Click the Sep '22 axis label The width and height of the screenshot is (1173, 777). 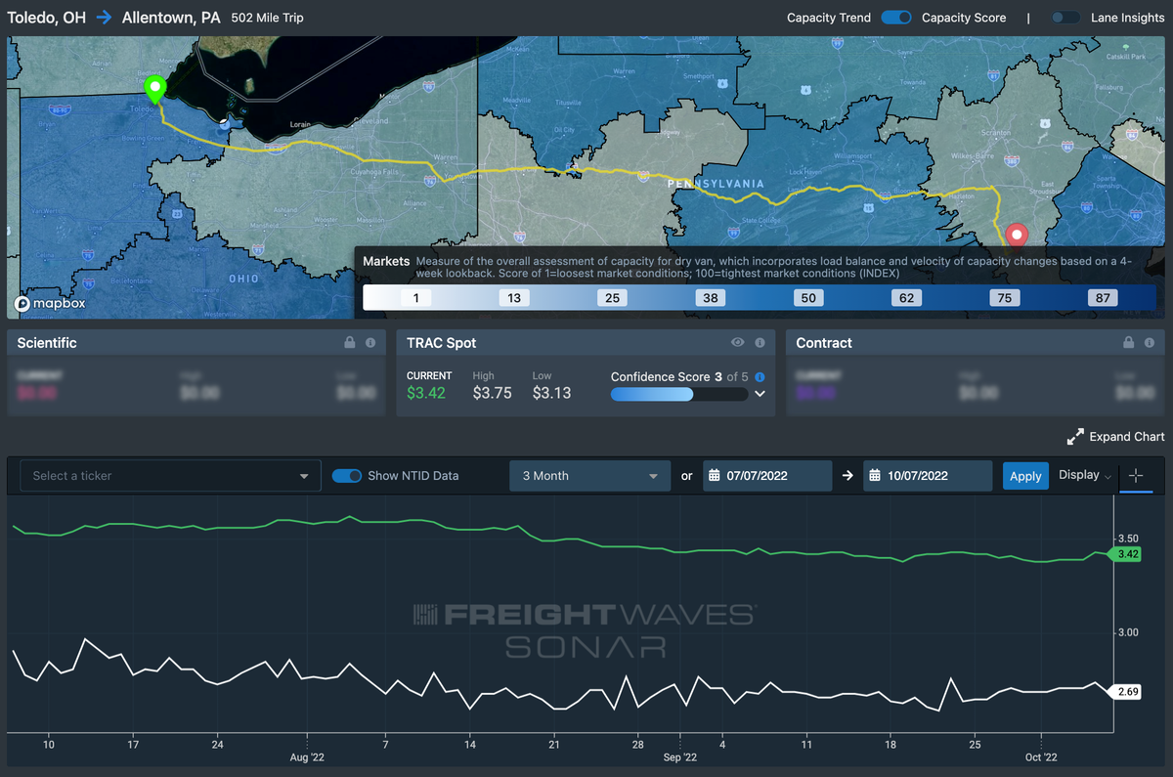pos(679,756)
